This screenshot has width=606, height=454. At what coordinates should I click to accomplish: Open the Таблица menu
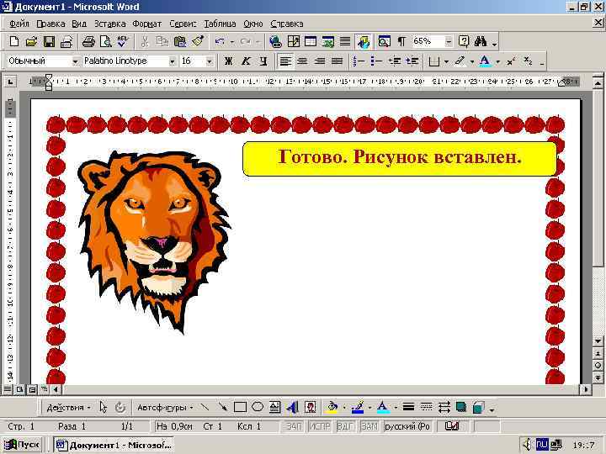pos(220,24)
